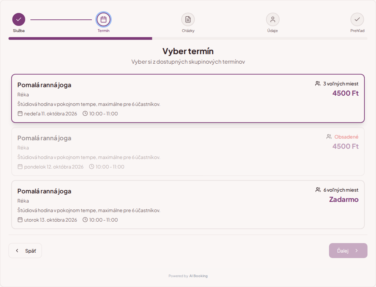The height and width of the screenshot is (287, 376).
Task: Open the AI Booking link in the footer
Action: pos(199,276)
